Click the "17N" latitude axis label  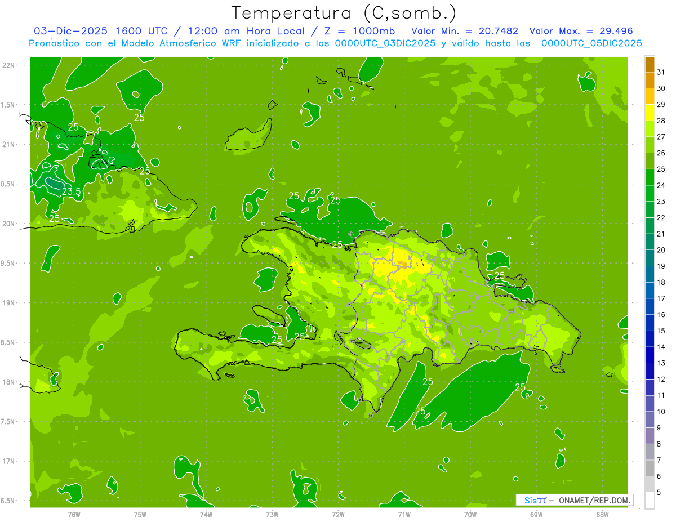pyautogui.click(x=9, y=461)
